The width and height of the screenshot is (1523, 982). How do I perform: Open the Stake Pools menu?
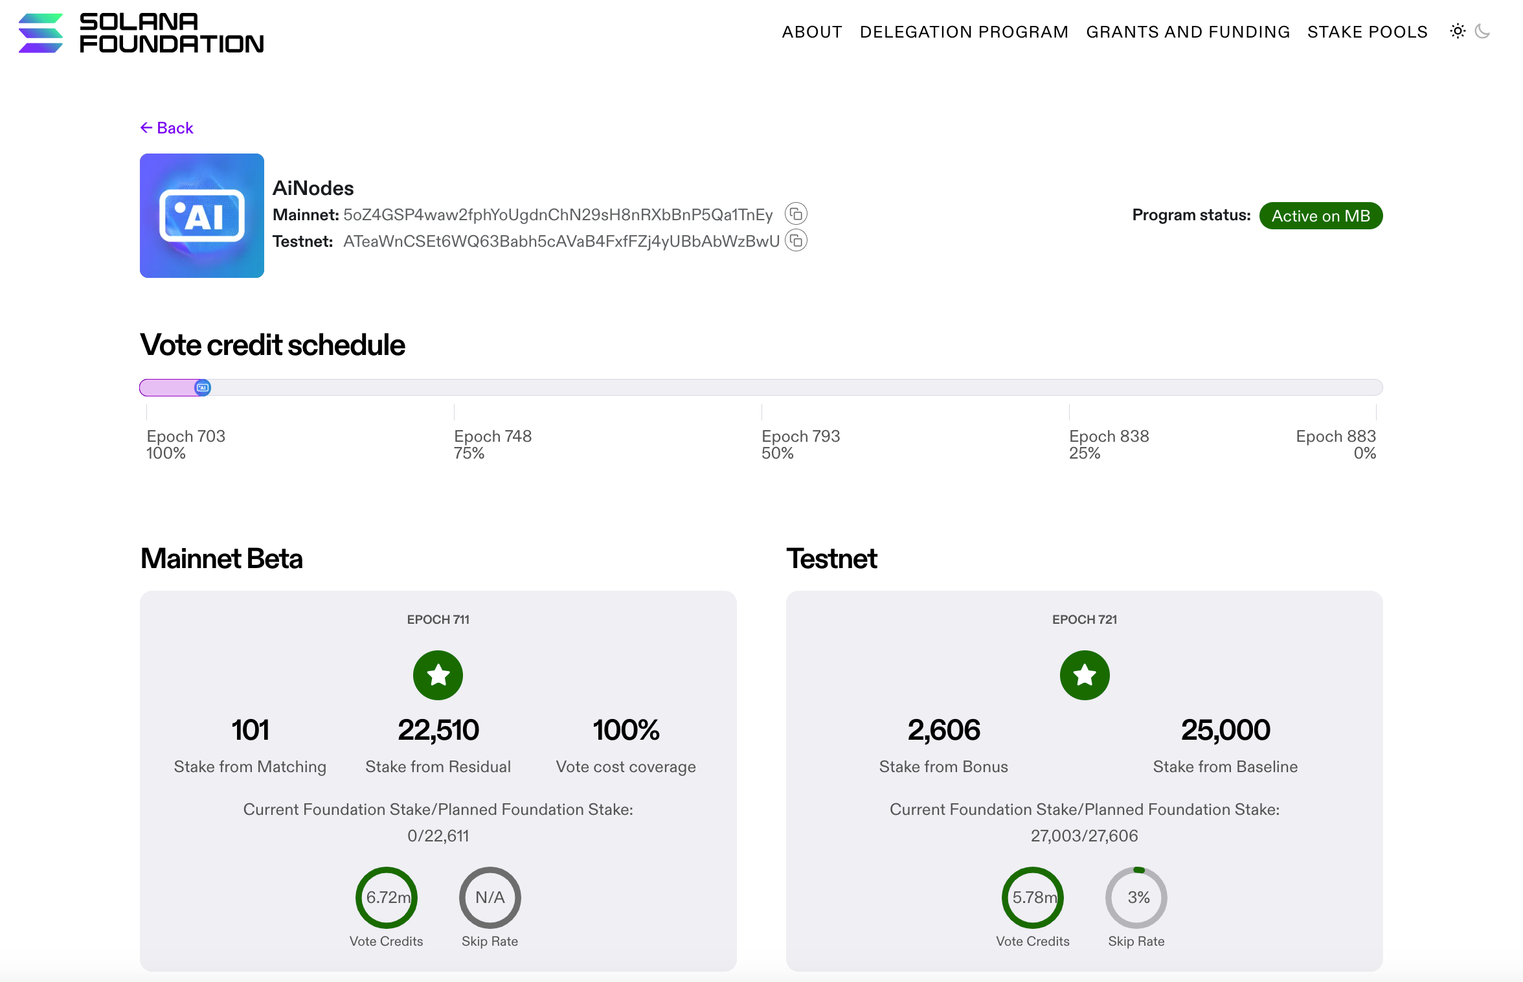pos(1368,32)
